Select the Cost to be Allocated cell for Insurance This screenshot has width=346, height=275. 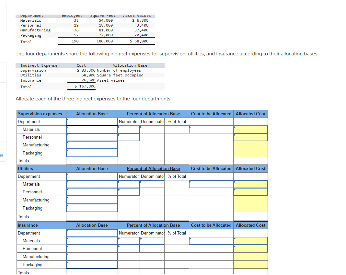pyautogui.click(x=211, y=241)
